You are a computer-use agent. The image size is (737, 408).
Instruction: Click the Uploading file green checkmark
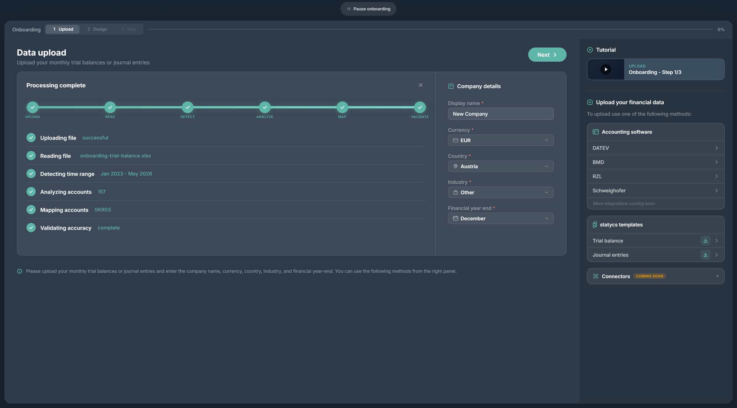tap(31, 138)
